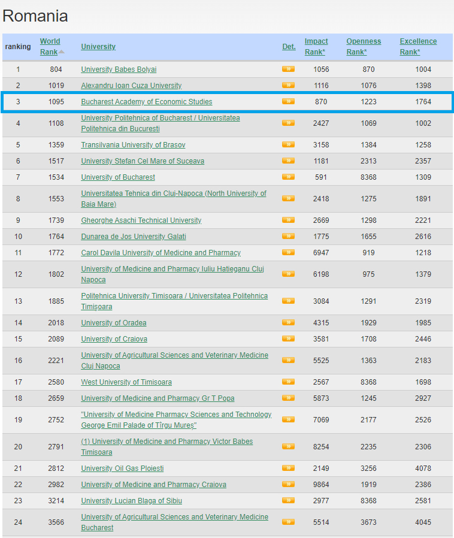Open details icon for Universitatea Tehnica din Cluj-Napoca

[288, 198]
